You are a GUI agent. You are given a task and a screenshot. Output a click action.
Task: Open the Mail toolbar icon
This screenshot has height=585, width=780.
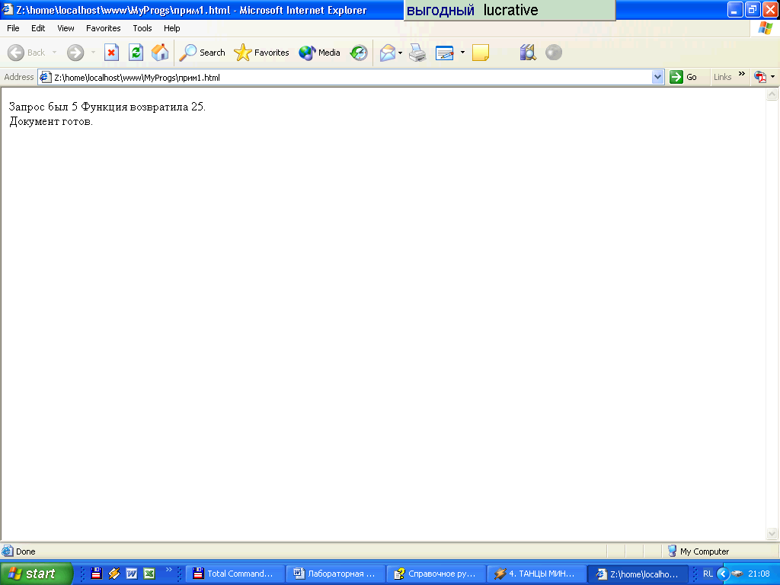pyautogui.click(x=388, y=53)
